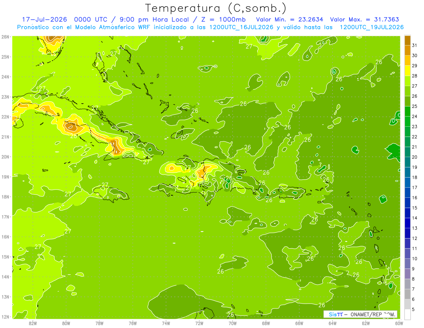Click the '72W' longitude label
The height and width of the screenshot is (328, 424).
click(199, 323)
